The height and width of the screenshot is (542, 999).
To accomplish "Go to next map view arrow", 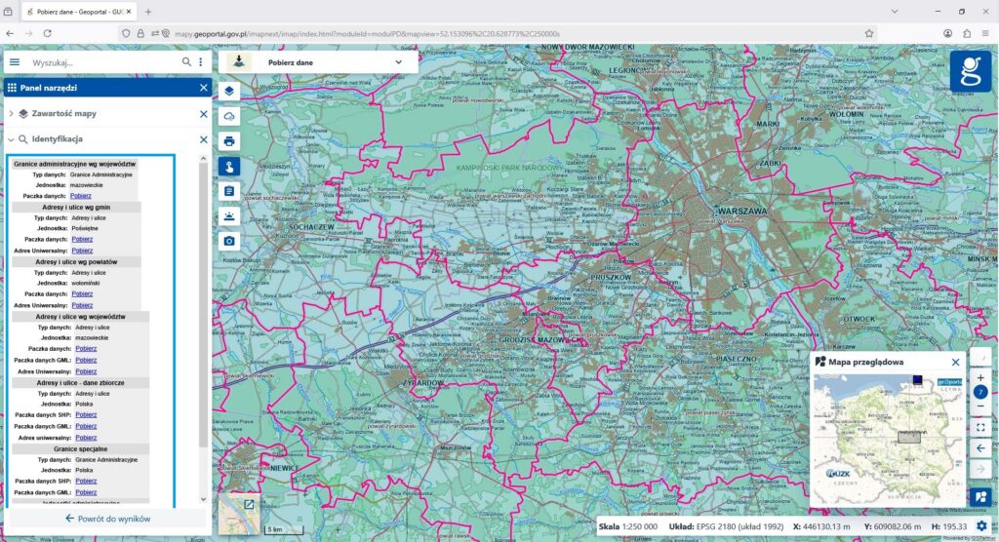I will point(980,470).
